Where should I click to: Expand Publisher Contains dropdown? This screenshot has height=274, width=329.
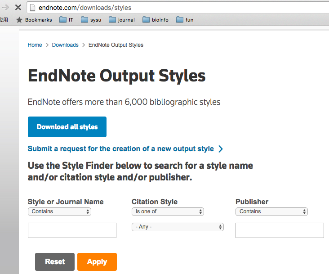pyautogui.click(x=271, y=211)
